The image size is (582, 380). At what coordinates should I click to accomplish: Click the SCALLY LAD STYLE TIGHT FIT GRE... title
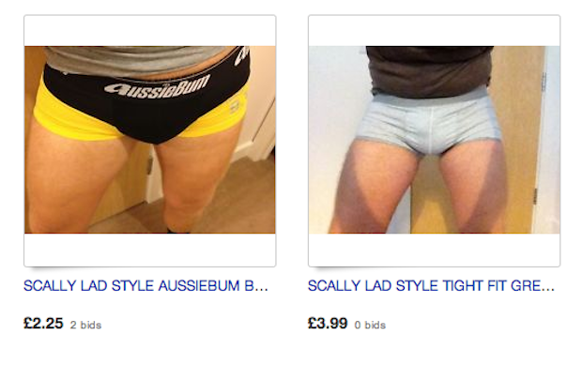click(431, 286)
